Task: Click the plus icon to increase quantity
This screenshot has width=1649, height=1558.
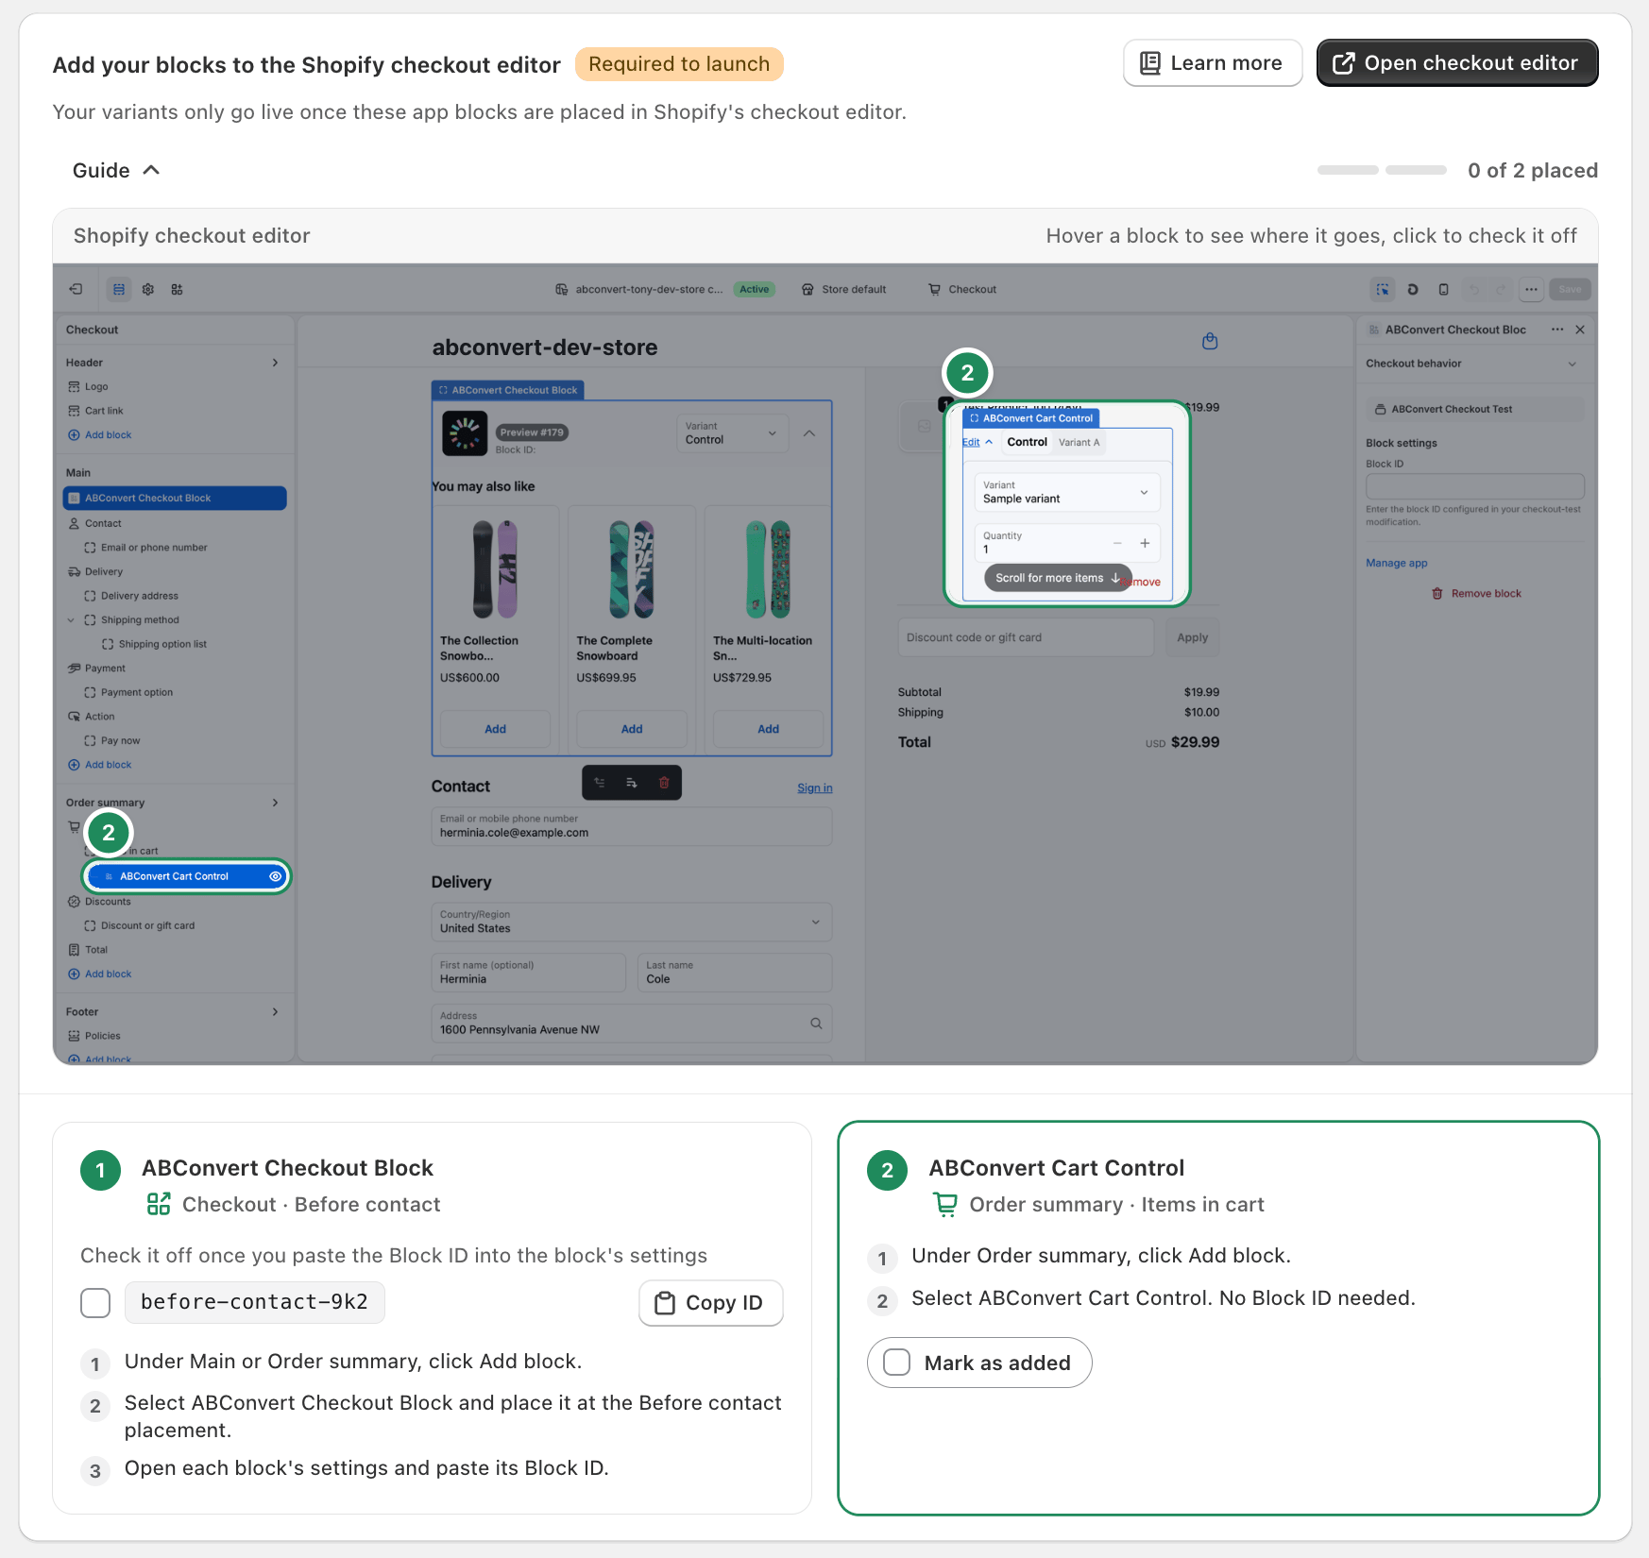Action: point(1145,543)
